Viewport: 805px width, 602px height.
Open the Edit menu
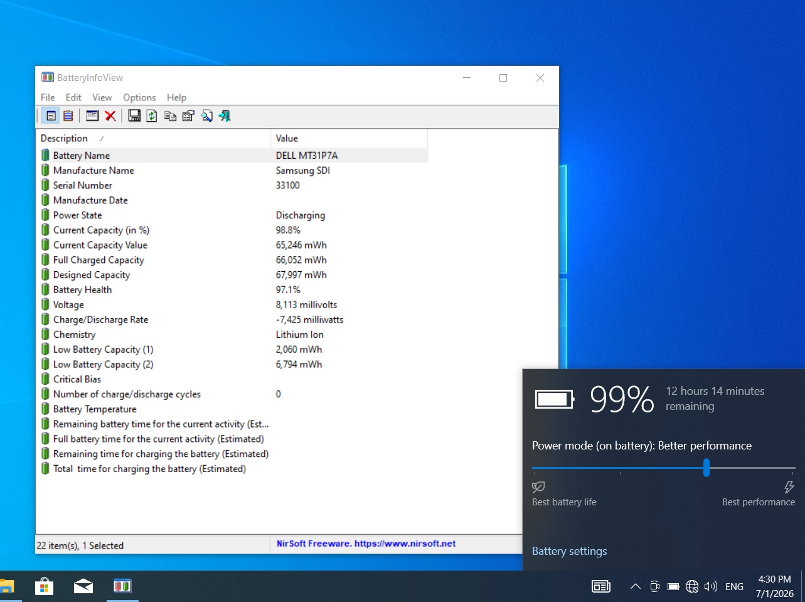[73, 97]
